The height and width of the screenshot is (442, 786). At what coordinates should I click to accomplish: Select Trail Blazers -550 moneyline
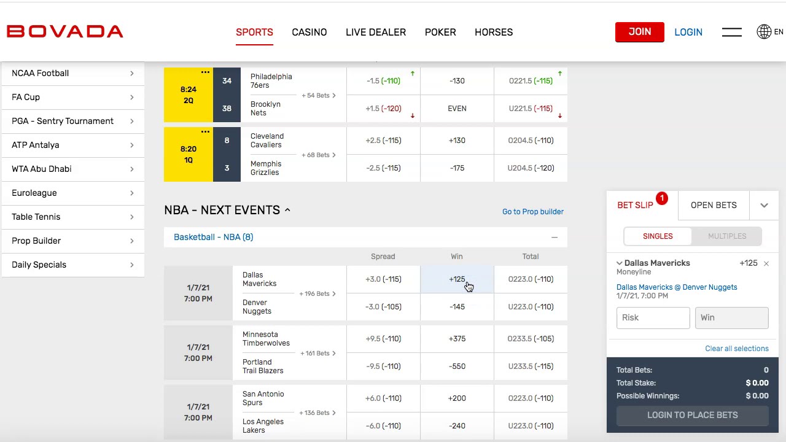pos(457,366)
